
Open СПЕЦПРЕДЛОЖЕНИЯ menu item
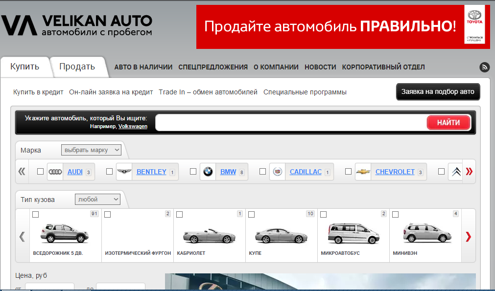[213, 67]
